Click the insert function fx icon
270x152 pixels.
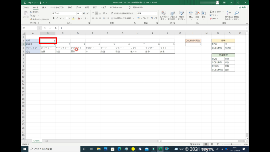[x=55, y=28]
